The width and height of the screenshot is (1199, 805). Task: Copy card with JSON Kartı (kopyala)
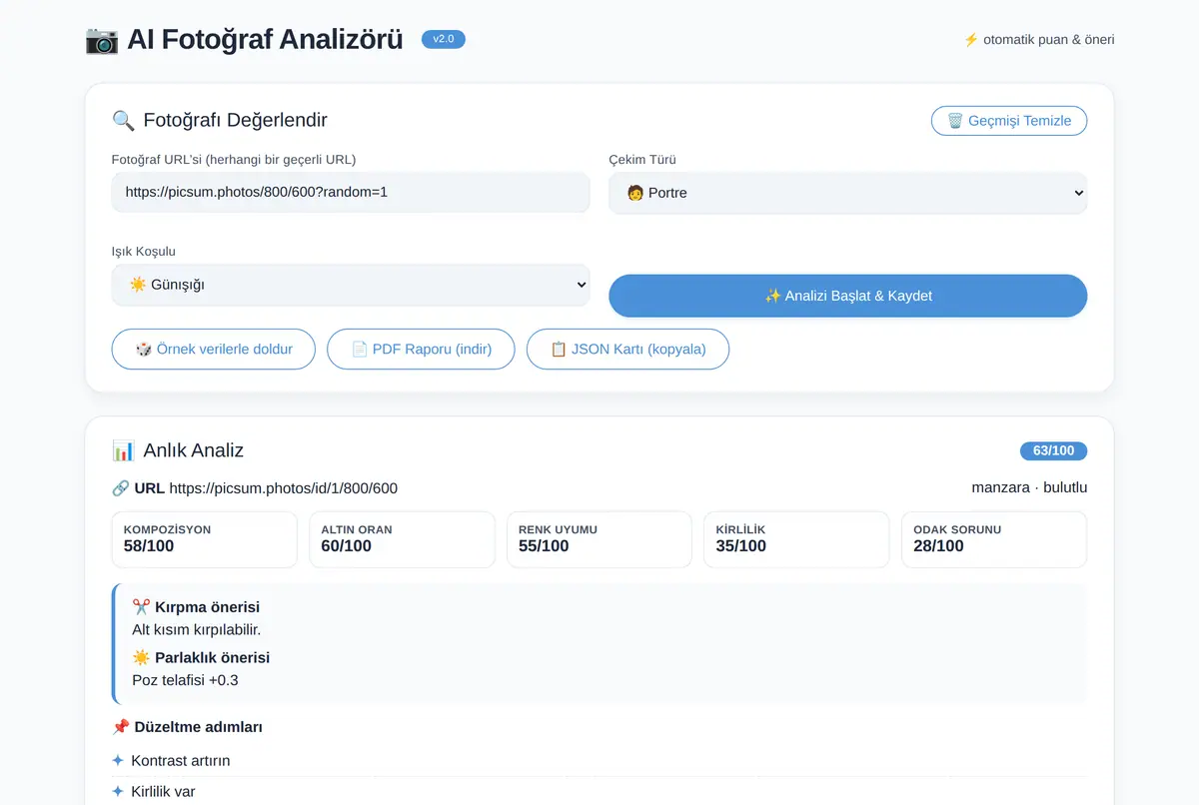pyautogui.click(x=628, y=350)
